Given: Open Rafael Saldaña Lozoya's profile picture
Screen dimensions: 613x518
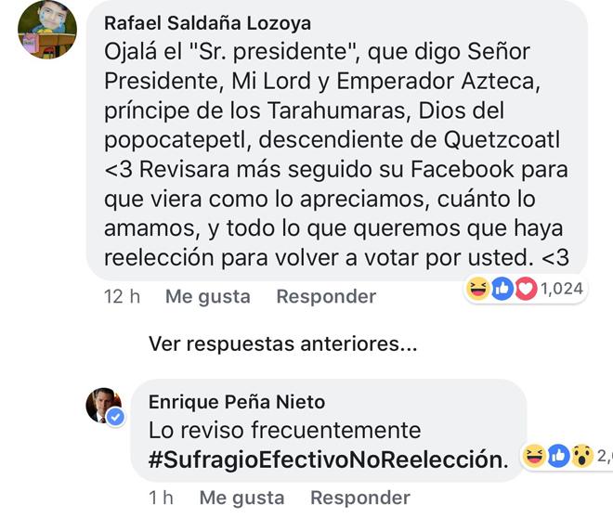Looking at the screenshot, I should tap(47, 30).
